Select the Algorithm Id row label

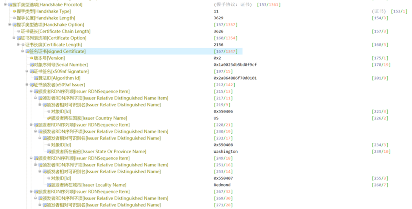(x=60, y=78)
